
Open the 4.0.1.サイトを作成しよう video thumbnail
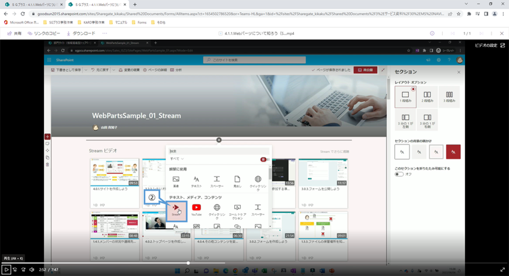click(x=114, y=173)
